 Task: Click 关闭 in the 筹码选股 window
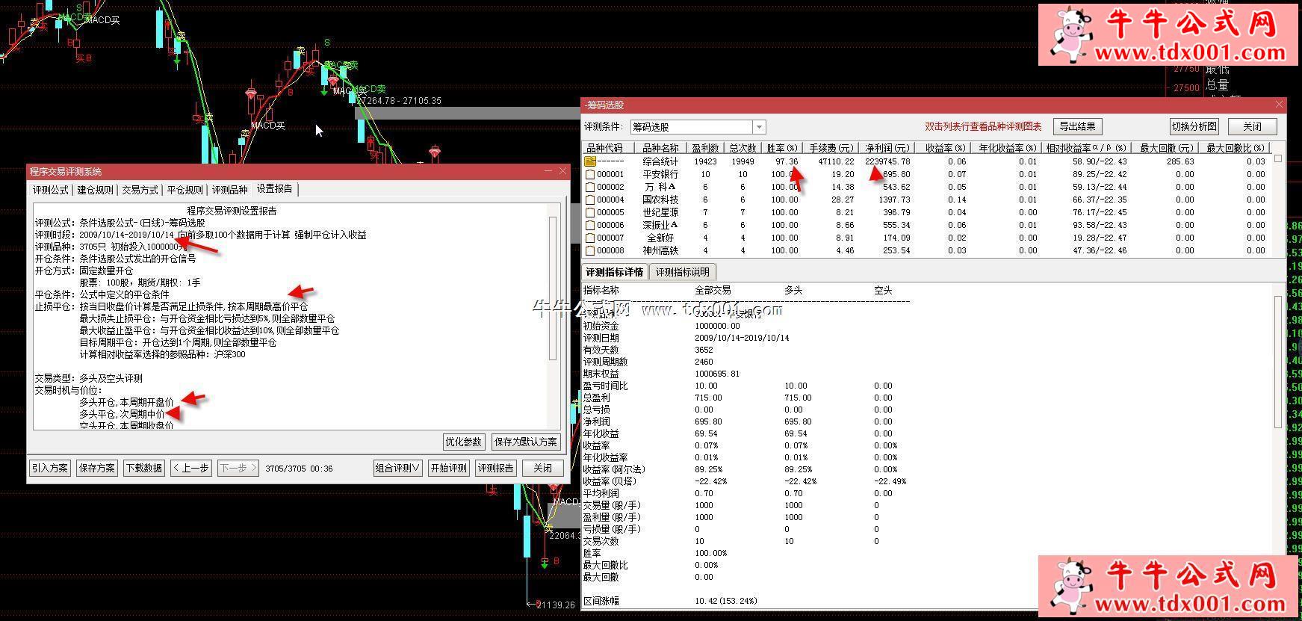(x=1253, y=126)
